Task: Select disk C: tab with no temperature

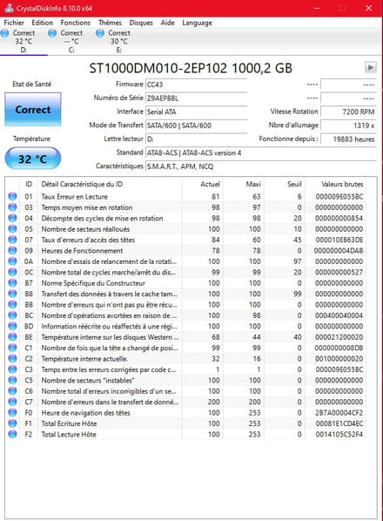Action: [71, 41]
